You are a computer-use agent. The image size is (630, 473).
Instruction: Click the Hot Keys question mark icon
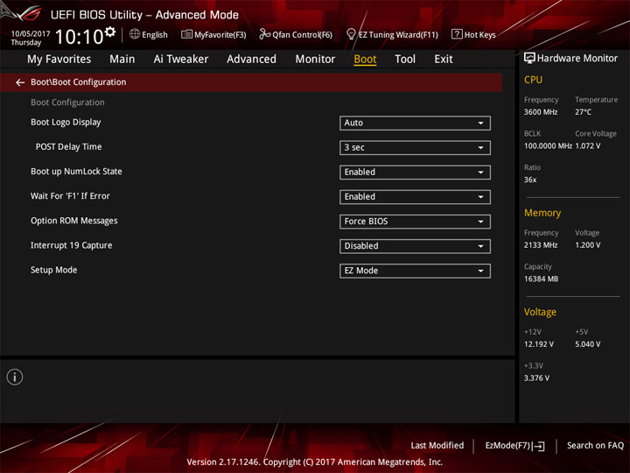pos(457,34)
